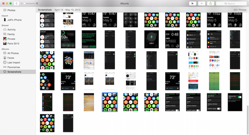The height and width of the screenshot is (135, 249).
Task: Open the Family shared album
Action: click(x=11, y=34)
